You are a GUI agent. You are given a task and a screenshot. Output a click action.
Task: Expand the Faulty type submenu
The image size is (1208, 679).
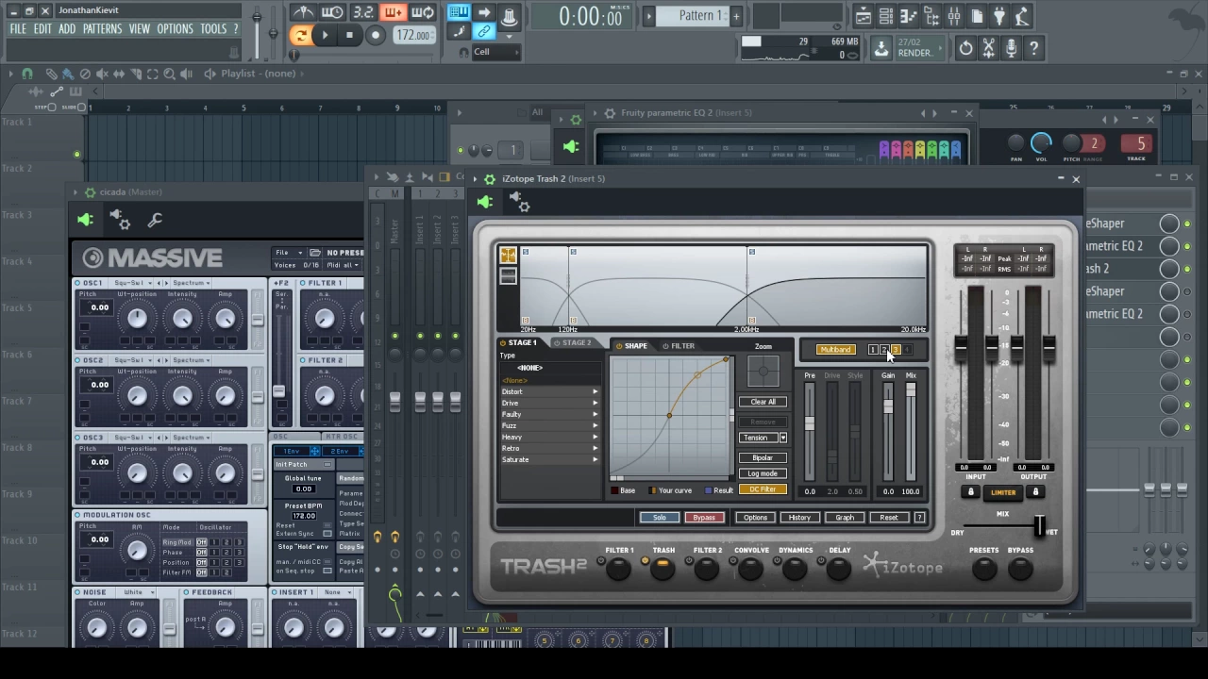click(550, 414)
